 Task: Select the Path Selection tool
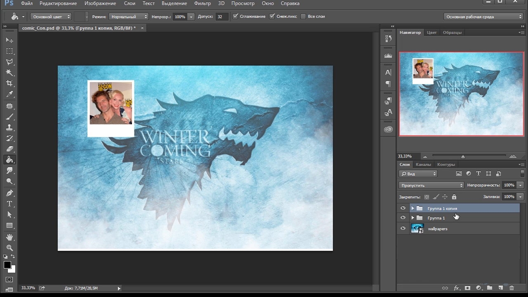pyautogui.click(x=9, y=214)
